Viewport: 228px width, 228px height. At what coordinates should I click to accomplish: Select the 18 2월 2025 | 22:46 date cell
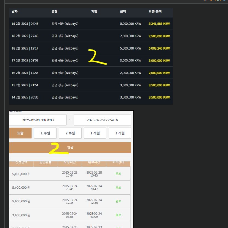(x=25, y=36)
